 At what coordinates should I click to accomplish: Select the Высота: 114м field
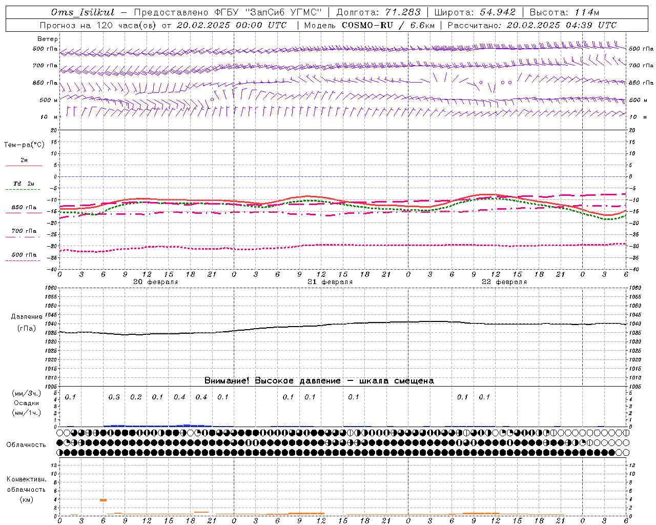coord(564,12)
